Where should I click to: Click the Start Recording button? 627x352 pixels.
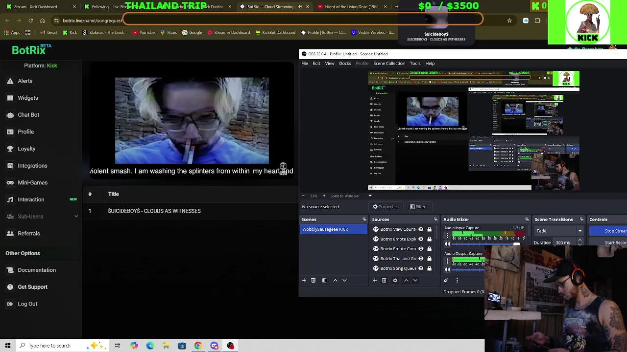[608, 242]
